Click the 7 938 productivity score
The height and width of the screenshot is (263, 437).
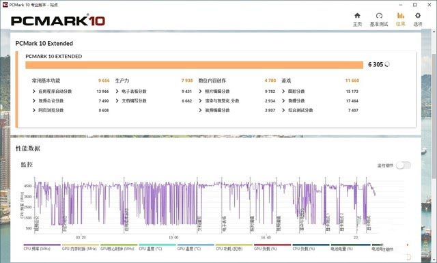187,81
